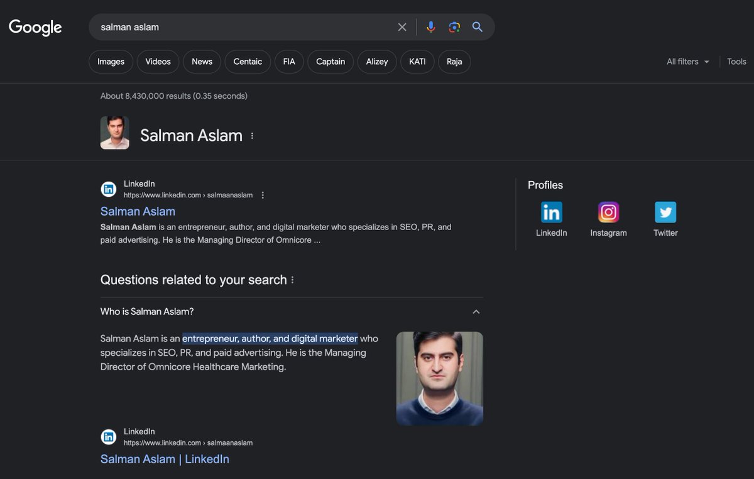Click the Questions related to your search heading

(x=194, y=280)
